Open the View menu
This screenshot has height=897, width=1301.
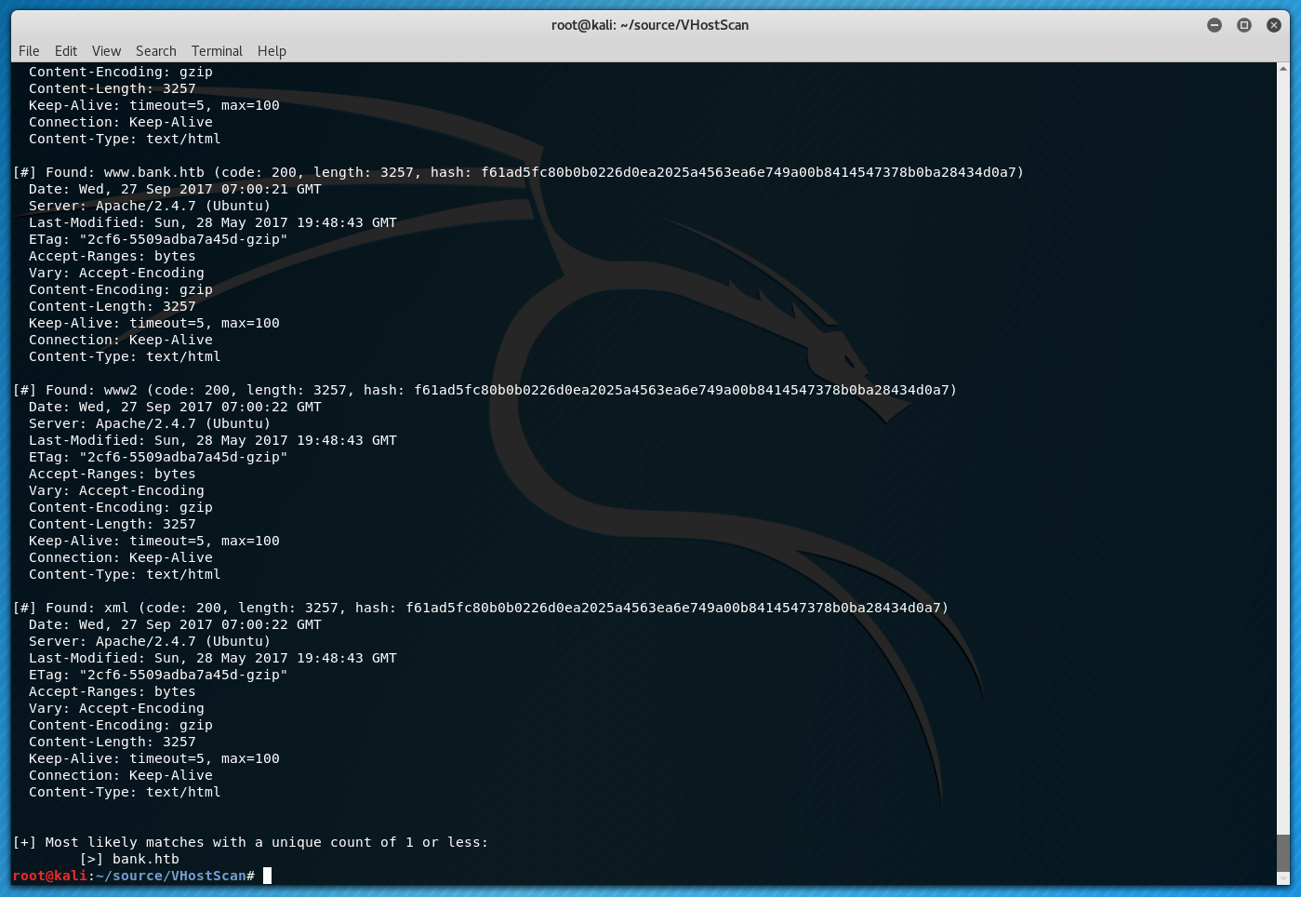coord(106,51)
